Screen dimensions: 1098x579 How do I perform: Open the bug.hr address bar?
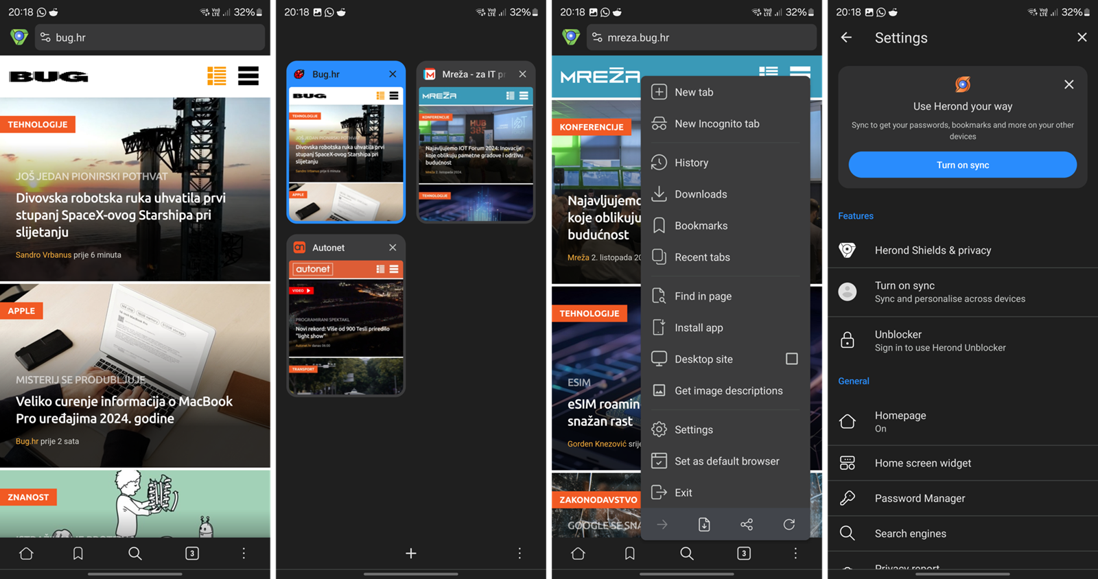150,38
